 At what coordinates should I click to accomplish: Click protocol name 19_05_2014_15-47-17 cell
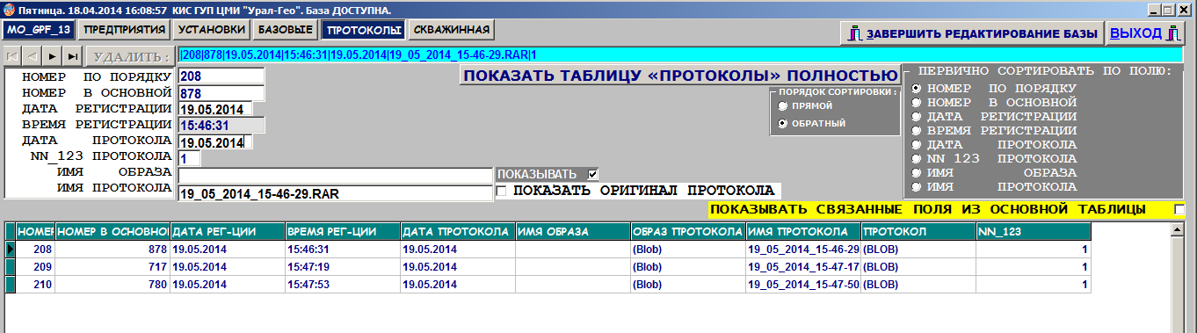[802, 267]
